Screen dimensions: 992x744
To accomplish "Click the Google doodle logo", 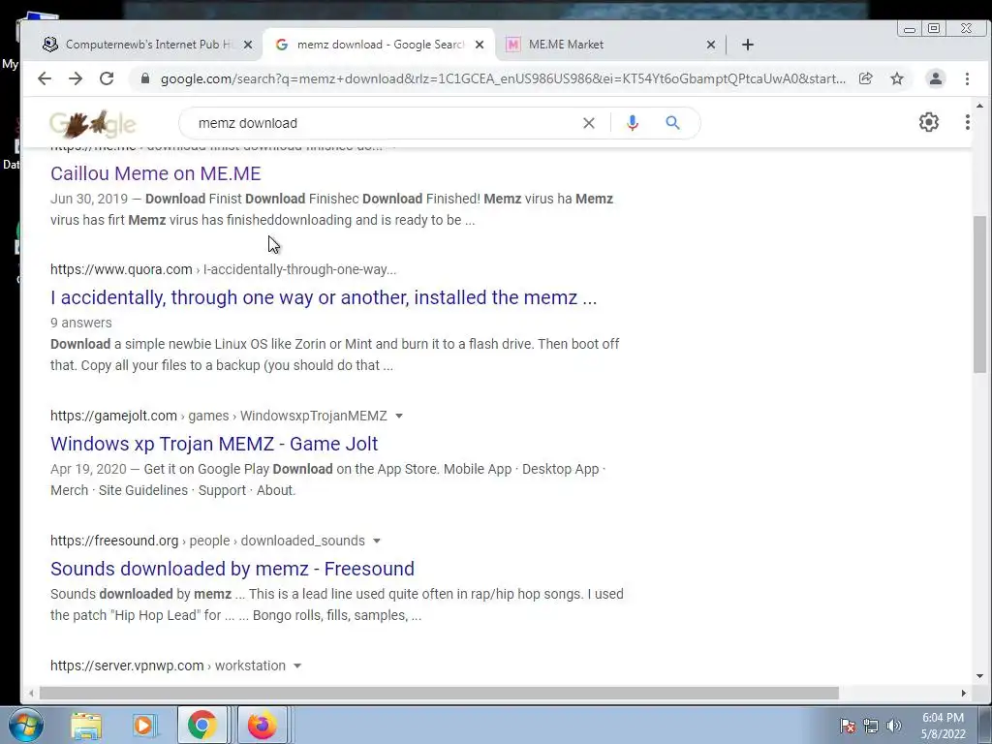I will click(93, 123).
